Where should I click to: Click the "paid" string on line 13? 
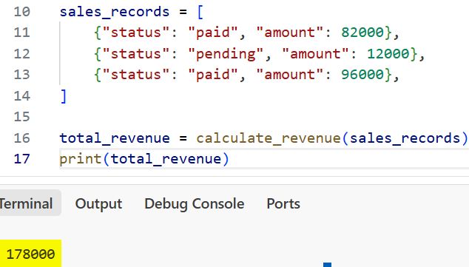[x=212, y=75]
